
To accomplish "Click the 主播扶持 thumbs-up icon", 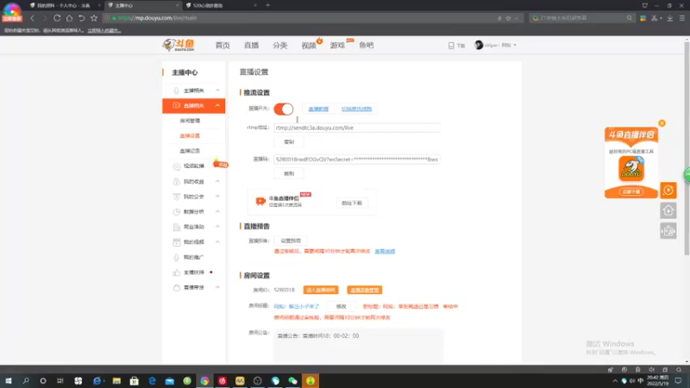I will (177, 272).
